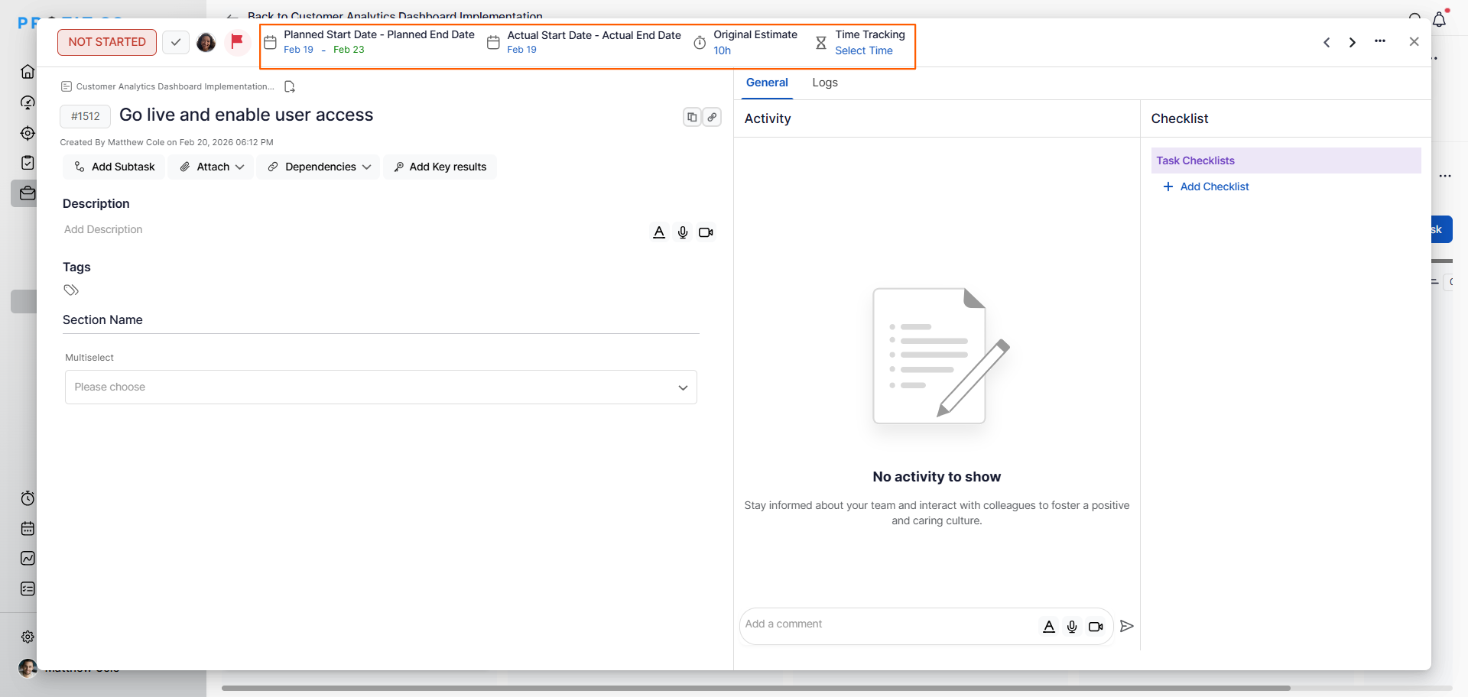Click the video camera icon in Description
This screenshot has height=697, width=1468.
[x=706, y=232]
